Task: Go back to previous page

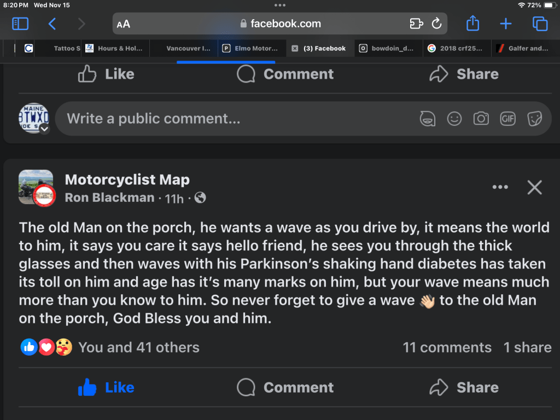Action: click(x=52, y=24)
